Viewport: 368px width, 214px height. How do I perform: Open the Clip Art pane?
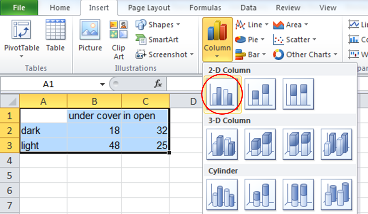click(118, 40)
